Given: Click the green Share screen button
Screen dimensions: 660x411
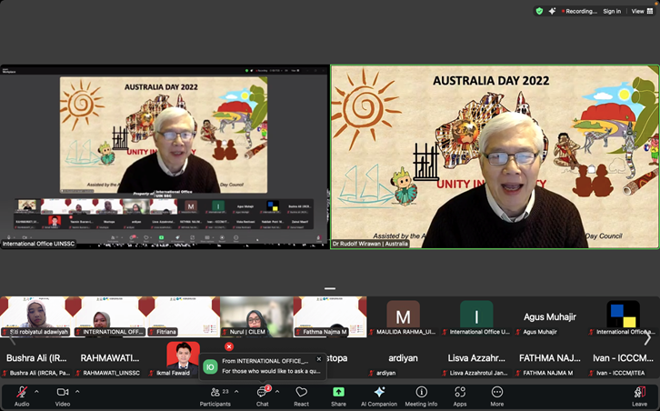Looking at the screenshot, I should point(338,396).
